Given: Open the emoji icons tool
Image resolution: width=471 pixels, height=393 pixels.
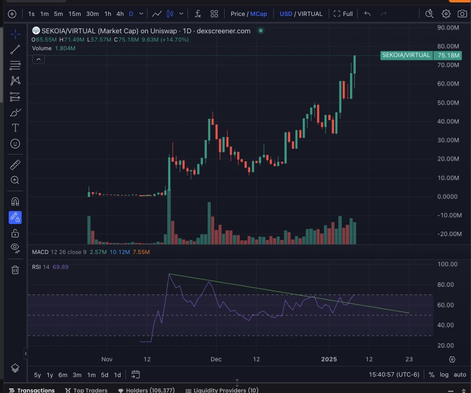Looking at the screenshot, I should pyautogui.click(x=15, y=143).
